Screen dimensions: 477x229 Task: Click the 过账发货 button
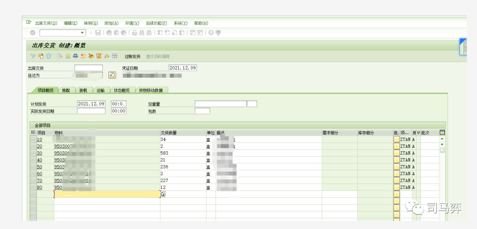coord(132,56)
